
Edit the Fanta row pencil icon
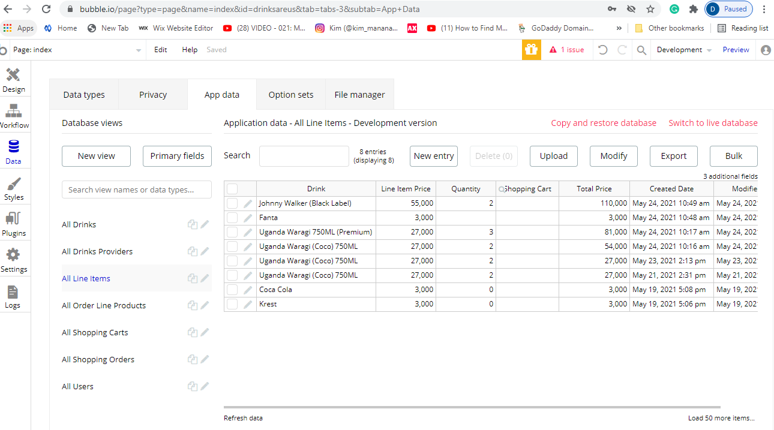pos(248,218)
